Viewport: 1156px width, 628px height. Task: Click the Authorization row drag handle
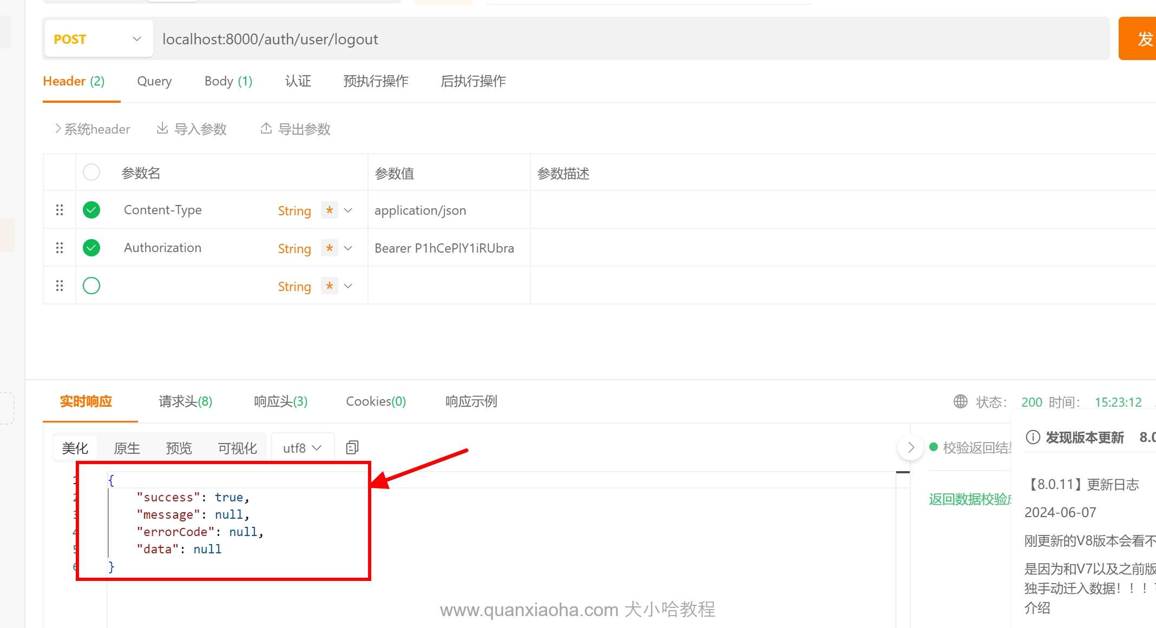pos(60,248)
